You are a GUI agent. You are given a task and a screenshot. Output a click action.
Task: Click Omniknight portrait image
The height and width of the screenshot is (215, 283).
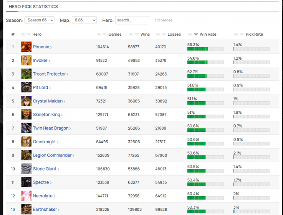(26, 142)
